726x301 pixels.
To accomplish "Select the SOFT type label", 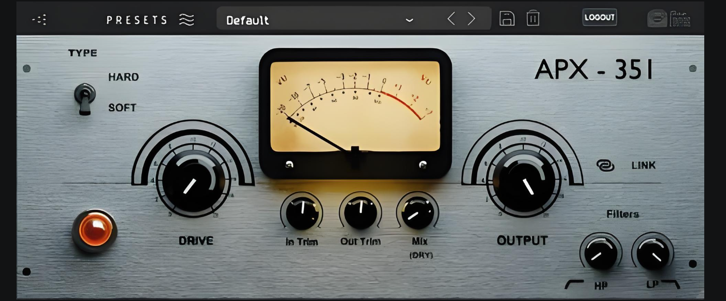I will pos(122,108).
